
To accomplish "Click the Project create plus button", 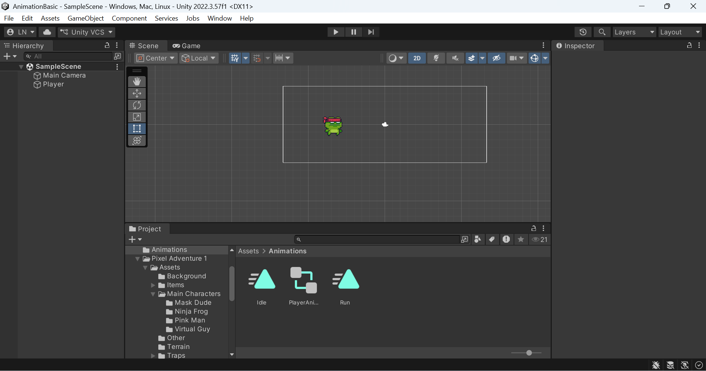I will pyautogui.click(x=135, y=239).
